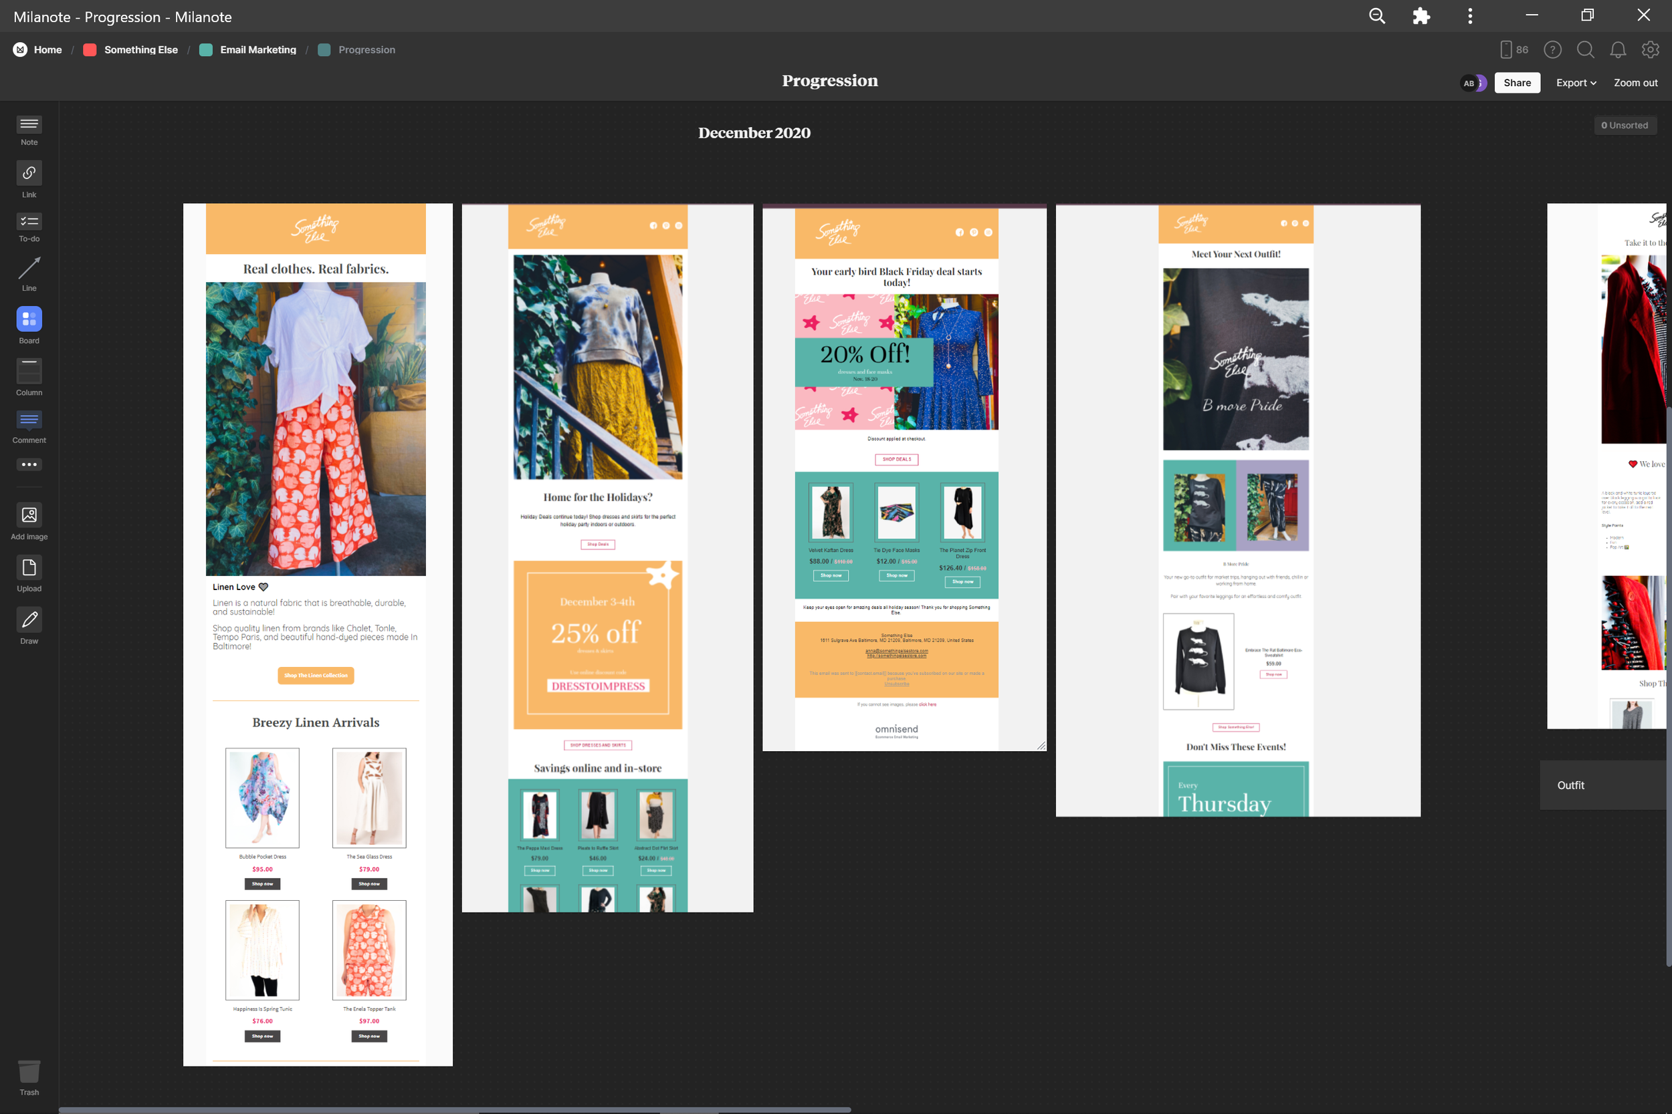Select the Note tool in sidebar
This screenshot has height=1114, width=1672.
[x=29, y=131]
